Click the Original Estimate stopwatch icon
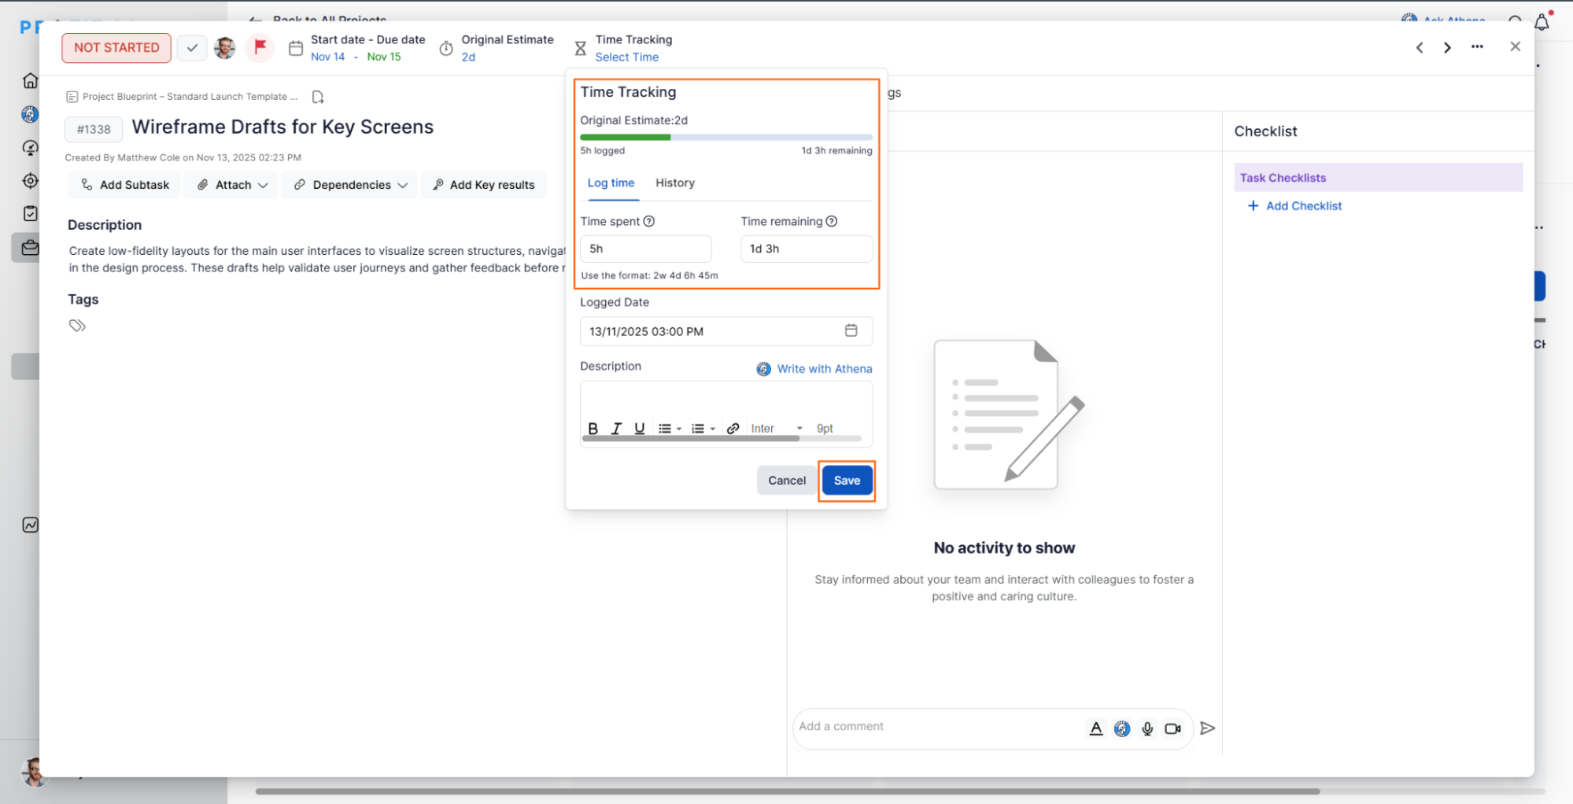 click(446, 49)
